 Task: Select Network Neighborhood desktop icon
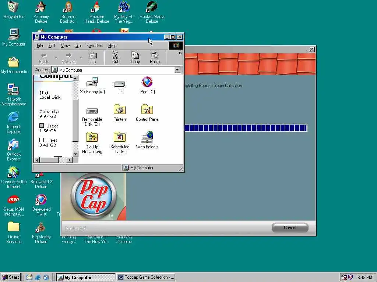point(14,95)
